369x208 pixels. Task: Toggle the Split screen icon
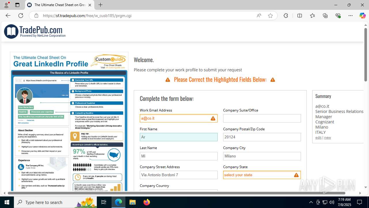pyautogui.click(x=300, y=16)
